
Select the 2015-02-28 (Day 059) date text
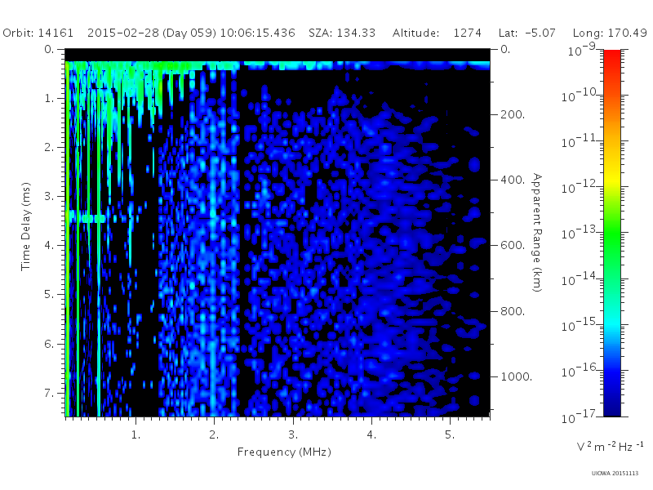(152, 33)
